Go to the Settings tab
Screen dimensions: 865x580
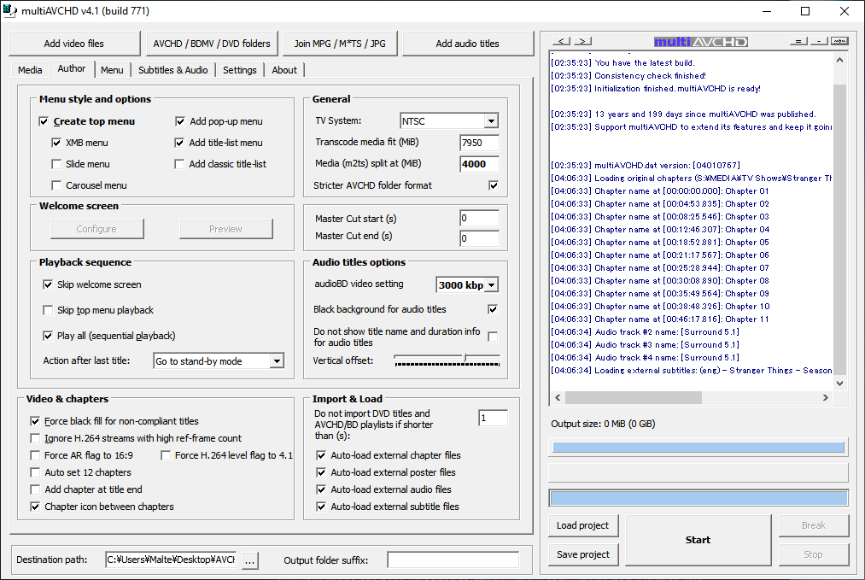(240, 70)
